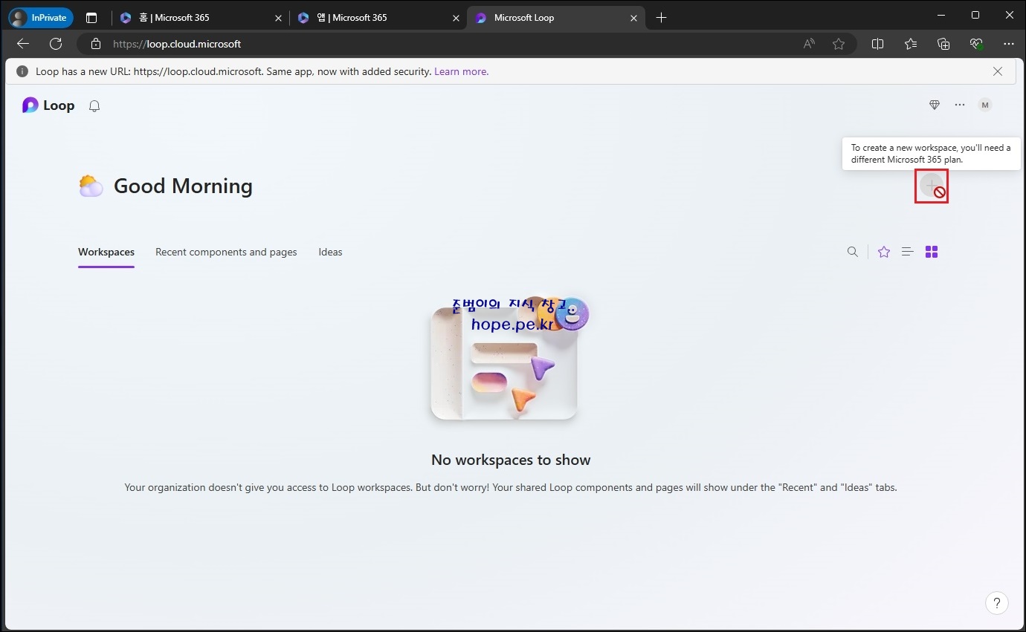Viewport: 1026px width, 632px height.
Task: Go back with the browser back arrow
Action: (23, 44)
